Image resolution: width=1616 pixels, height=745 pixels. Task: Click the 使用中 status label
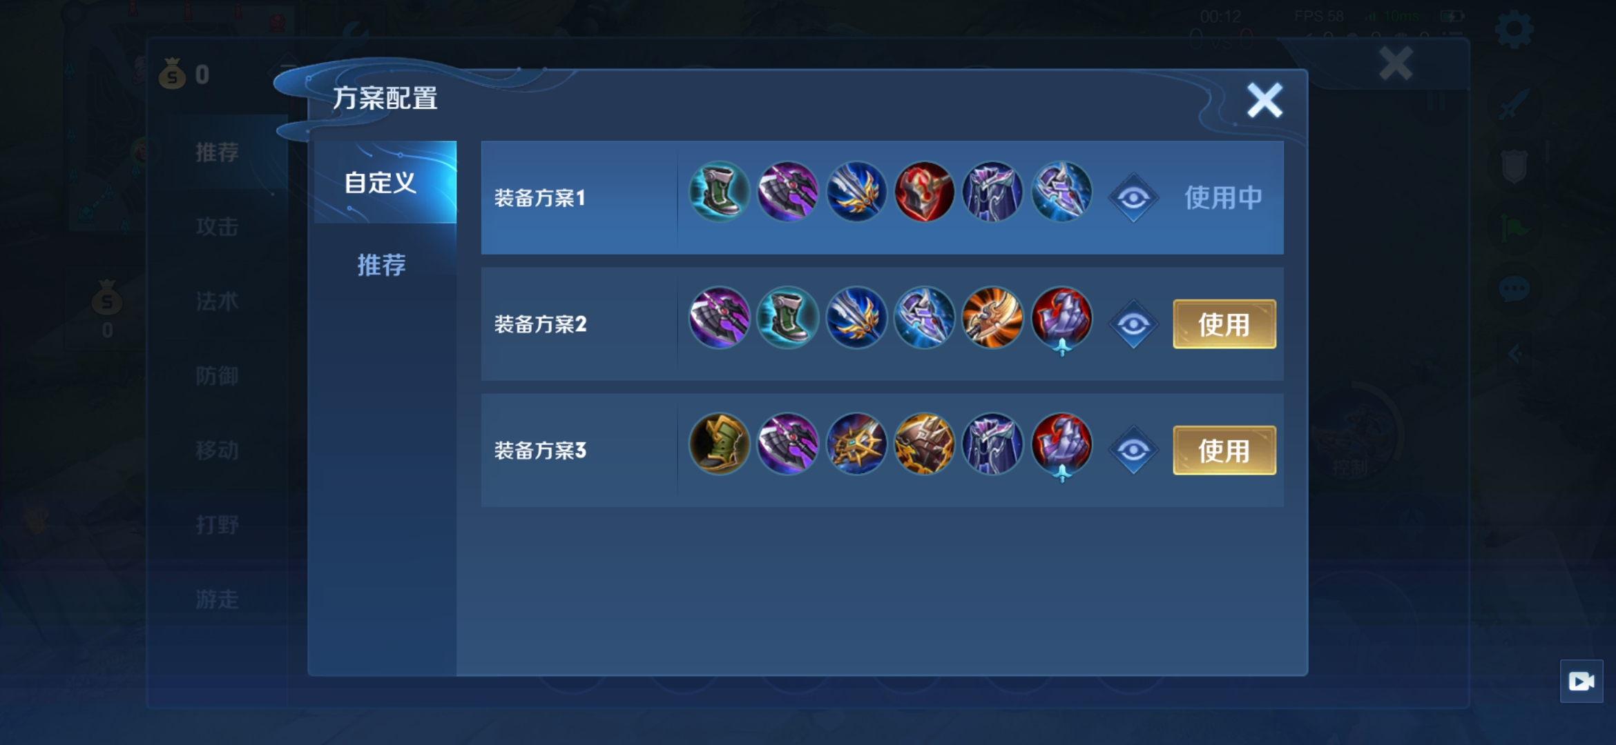[1223, 198]
